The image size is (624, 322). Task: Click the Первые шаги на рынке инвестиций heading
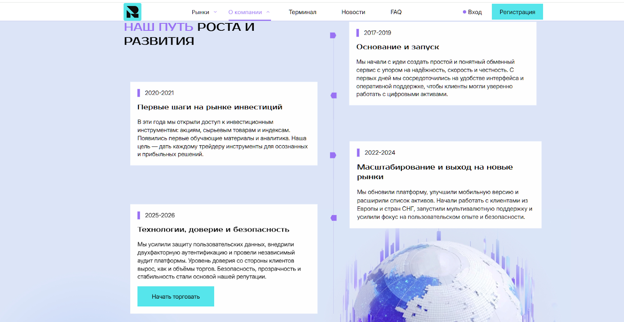tap(210, 107)
